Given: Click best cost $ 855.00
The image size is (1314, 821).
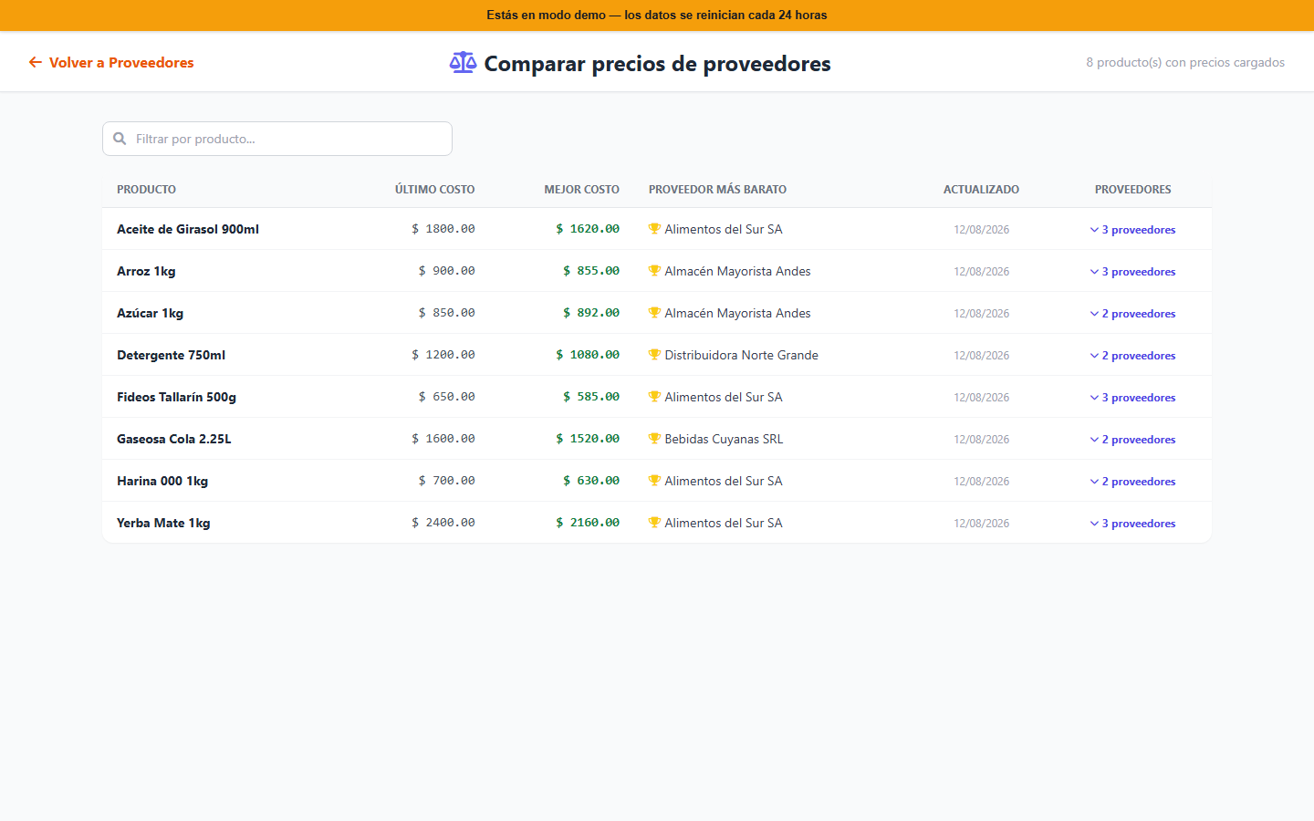Looking at the screenshot, I should 591,271.
